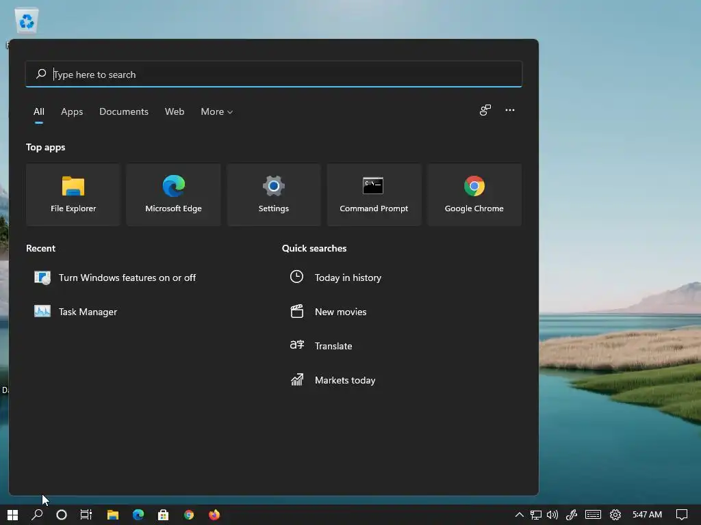
Task: Launch Firefox from the taskbar
Action: (214, 515)
